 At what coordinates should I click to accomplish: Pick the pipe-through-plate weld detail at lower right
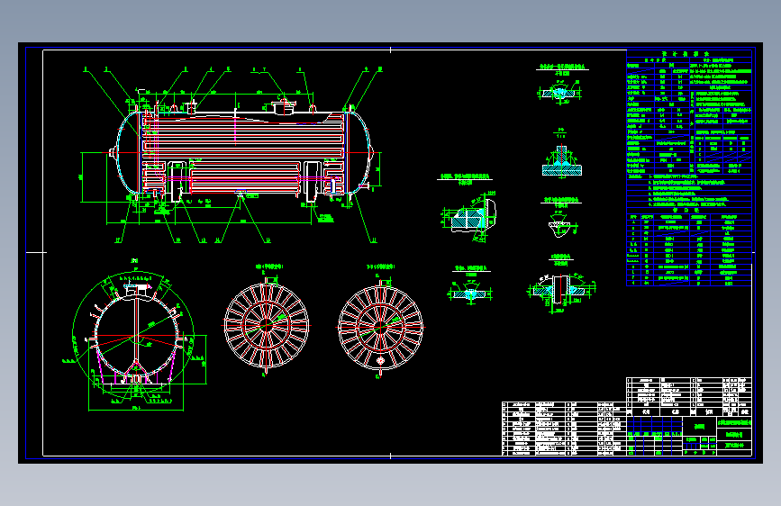coord(561,284)
